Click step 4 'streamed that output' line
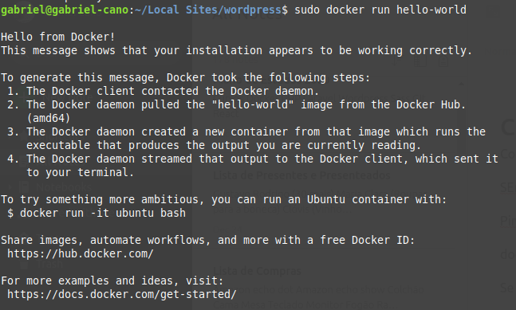Image resolution: width=516 pixels, height=310 pixels. pos(252,159)
